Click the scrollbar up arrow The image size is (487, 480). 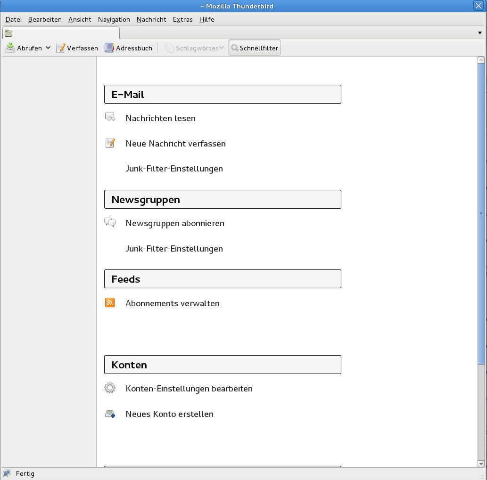[481, 60]
